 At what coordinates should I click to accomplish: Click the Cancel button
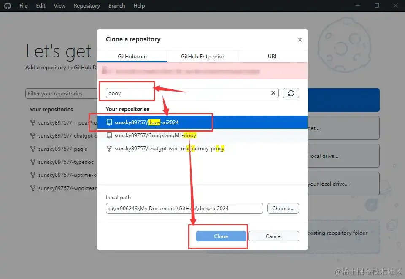click(x=273, y=236)
